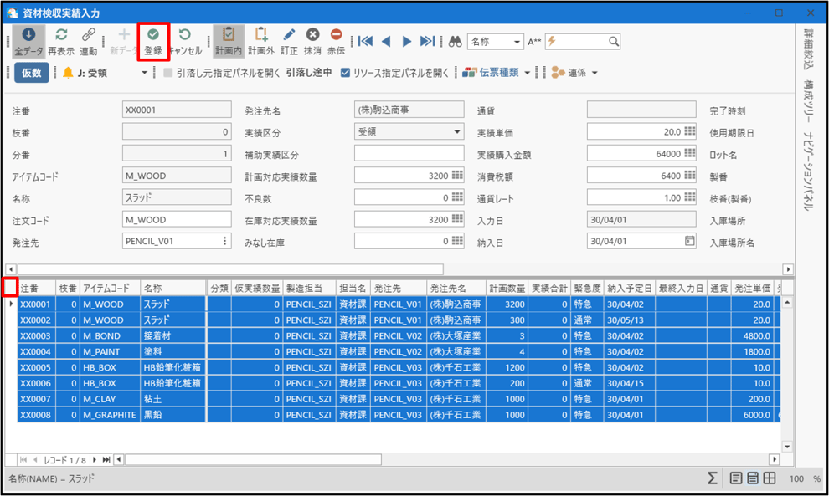Toggle the 計画内 toolbar button
Screen dimensions: 829x496
click(x=229, y=35)
